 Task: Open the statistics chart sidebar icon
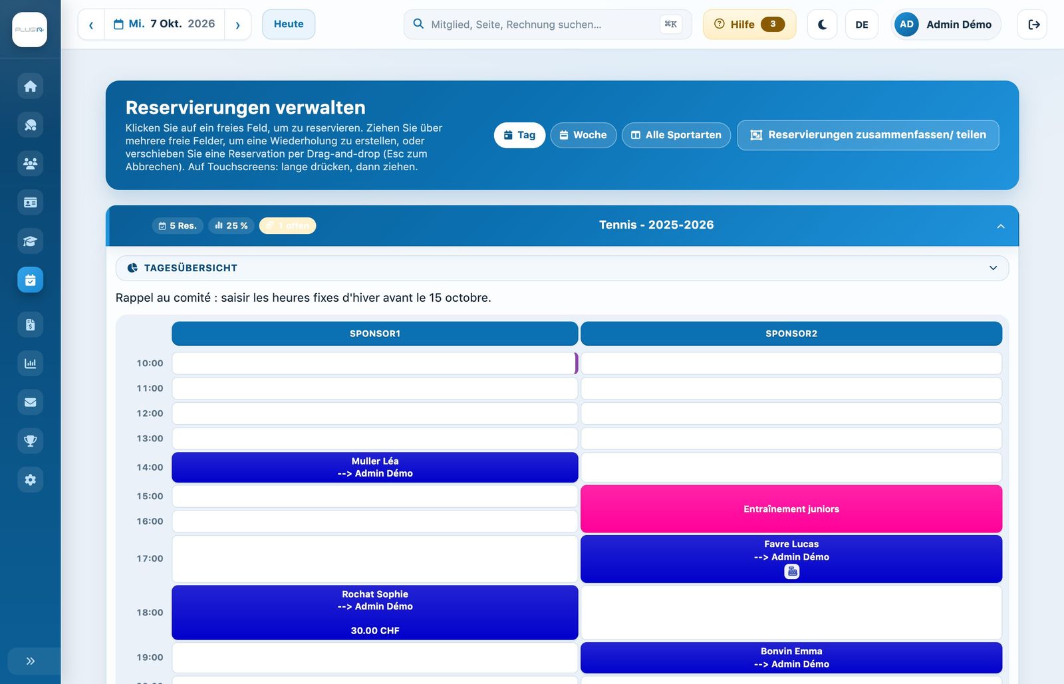point(30,364)
